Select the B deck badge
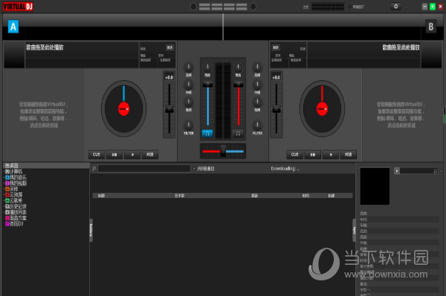Image resolution: width=446 pixels, height=296 pixels. pyautogui.click(x=431, y=27)
